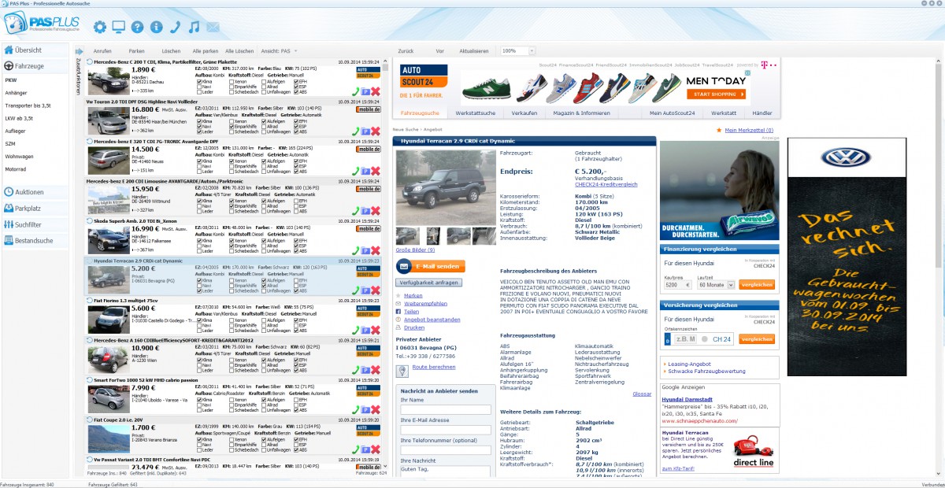Toggle Xenon checkbox for Mercedes-benz E 320 T
This screenshot has height=488, width=945.
tap(232, 161)
